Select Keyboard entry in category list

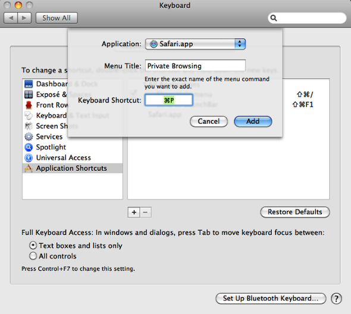point(46,116)
